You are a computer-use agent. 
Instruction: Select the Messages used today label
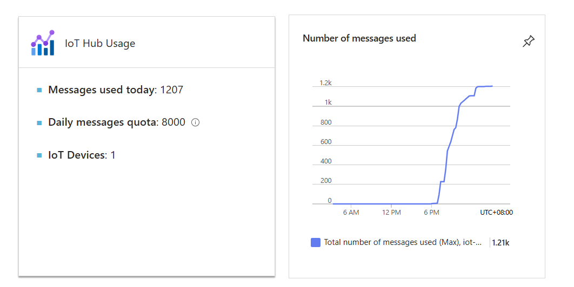click(102, 90)
